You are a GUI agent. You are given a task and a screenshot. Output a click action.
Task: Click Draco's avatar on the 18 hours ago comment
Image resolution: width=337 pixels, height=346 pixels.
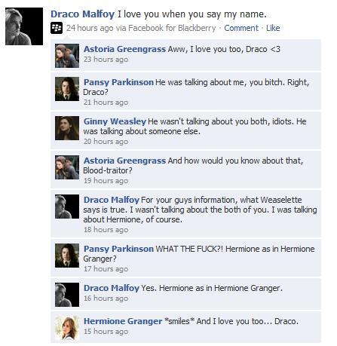67,207
